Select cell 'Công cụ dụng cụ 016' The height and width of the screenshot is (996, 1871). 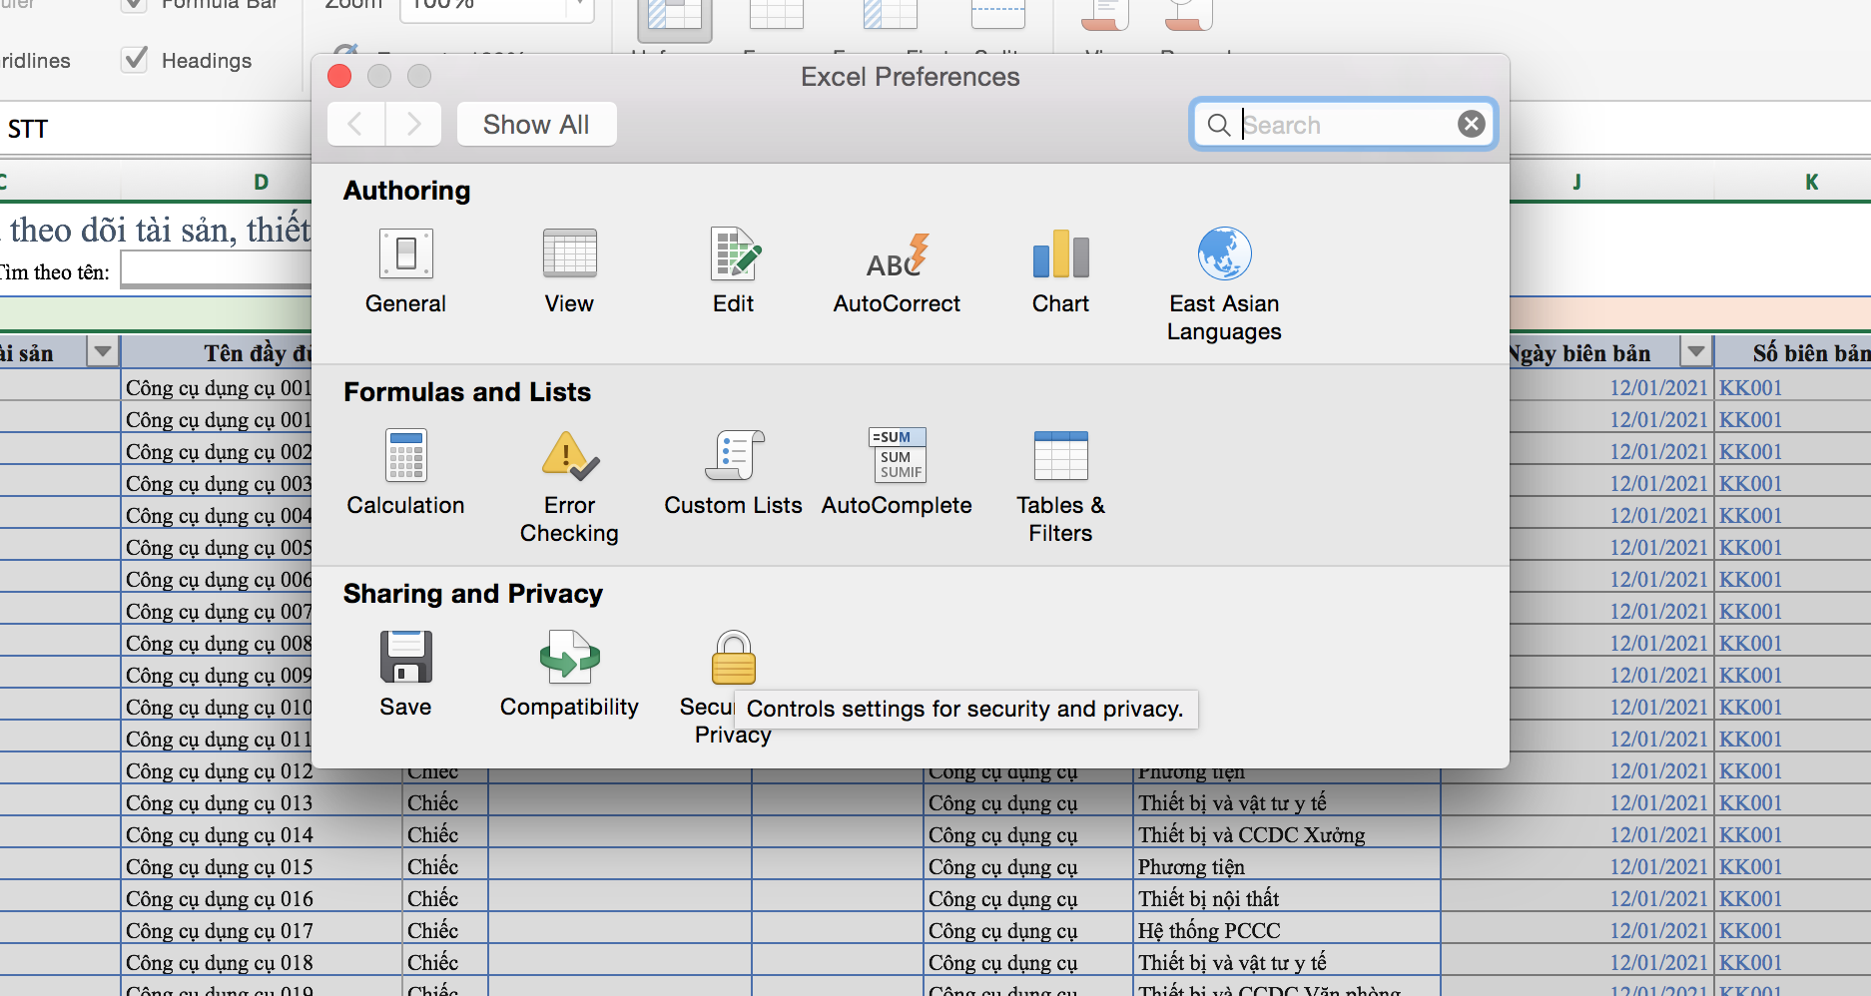click(x=262, y=898)
